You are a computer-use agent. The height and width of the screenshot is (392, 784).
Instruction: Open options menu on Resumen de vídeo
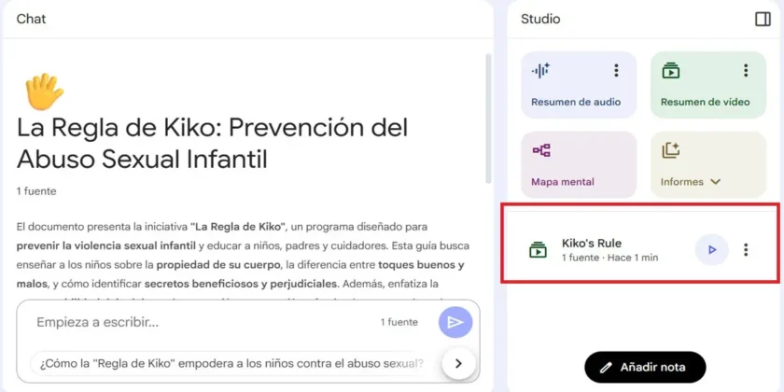(x=746, y=71)
